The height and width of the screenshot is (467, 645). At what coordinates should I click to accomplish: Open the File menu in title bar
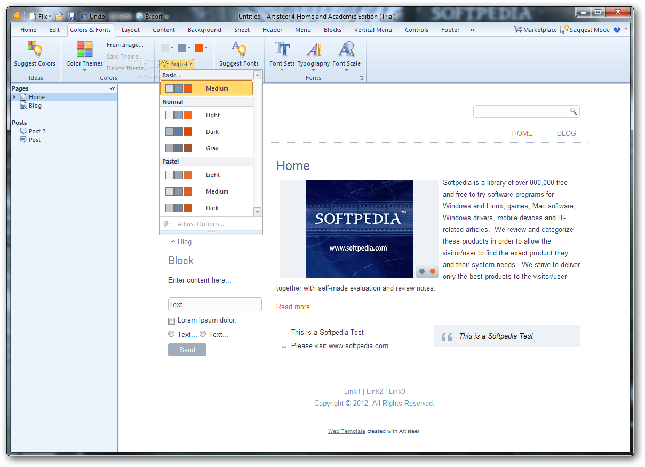click(41, 17)
